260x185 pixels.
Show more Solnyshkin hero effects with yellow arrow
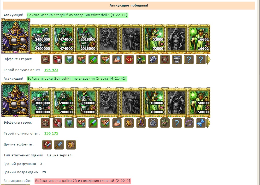[x=208, y=123]
